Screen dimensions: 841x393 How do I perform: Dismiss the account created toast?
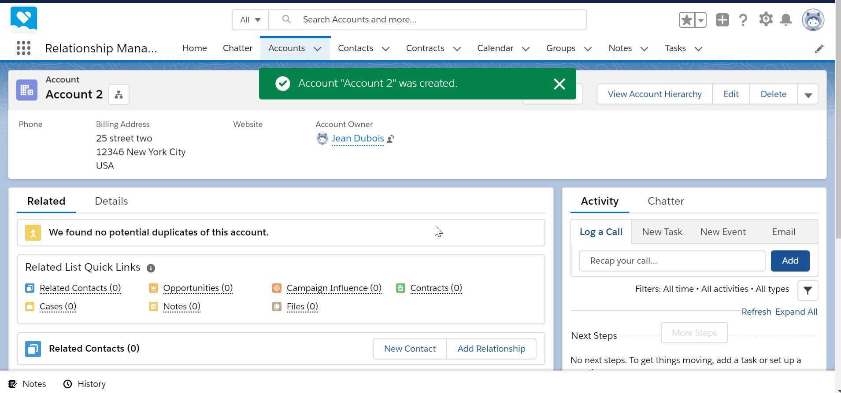(559, 84)
